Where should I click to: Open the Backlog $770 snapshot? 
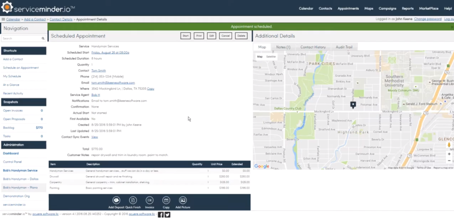[x=23, y=127]
